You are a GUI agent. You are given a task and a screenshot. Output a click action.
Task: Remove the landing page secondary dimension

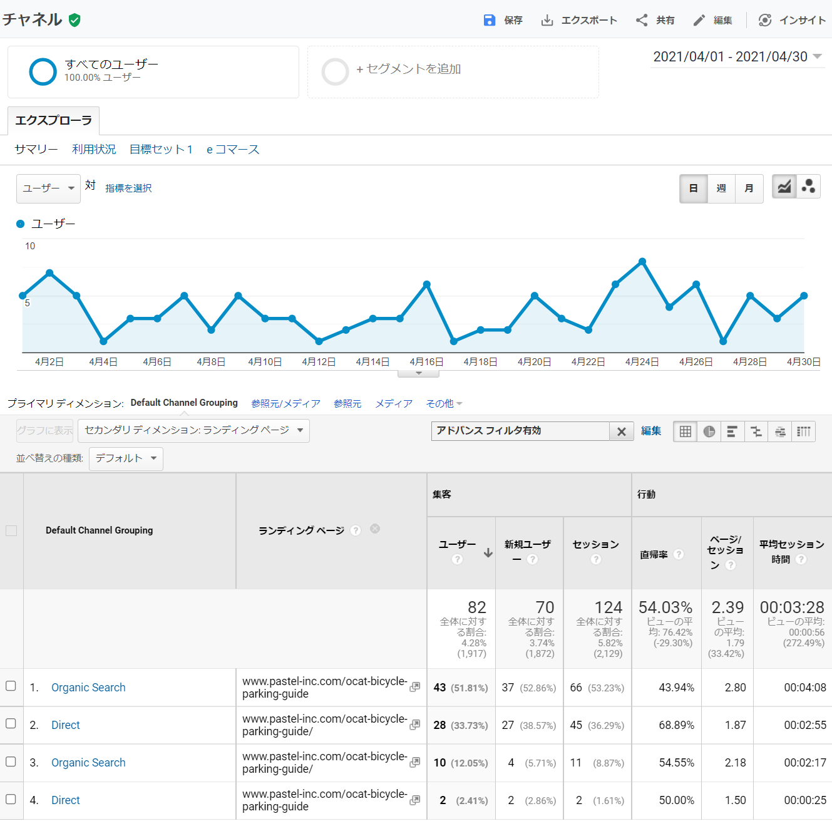tap(375, 529)
